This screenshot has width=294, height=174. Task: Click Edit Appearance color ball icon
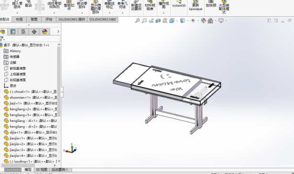[x=204, y=21]
